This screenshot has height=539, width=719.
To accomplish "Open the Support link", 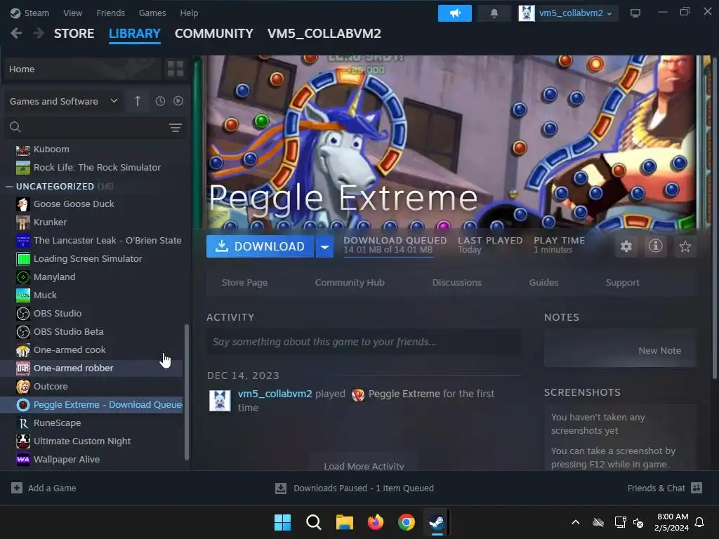I will tap(622, 283).
